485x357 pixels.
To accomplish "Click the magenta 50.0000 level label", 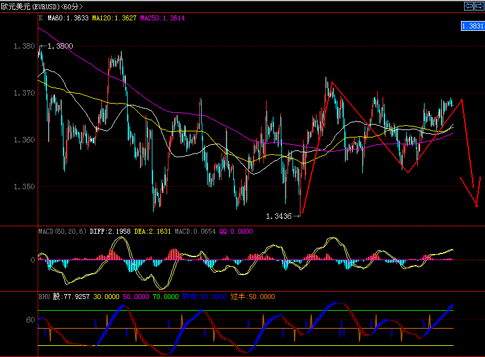I will point(136,297).
